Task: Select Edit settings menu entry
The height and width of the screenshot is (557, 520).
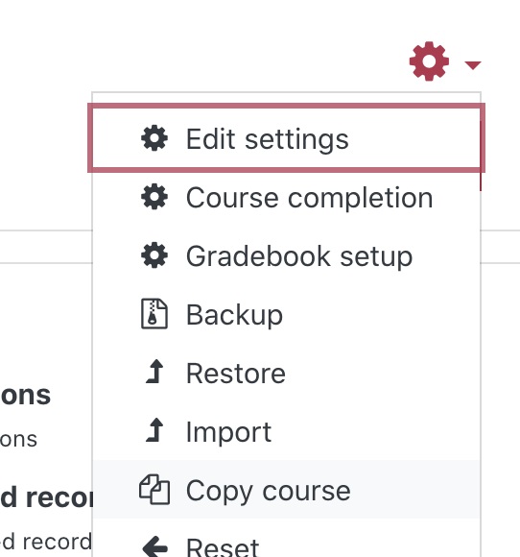Action: pos(286,138)
